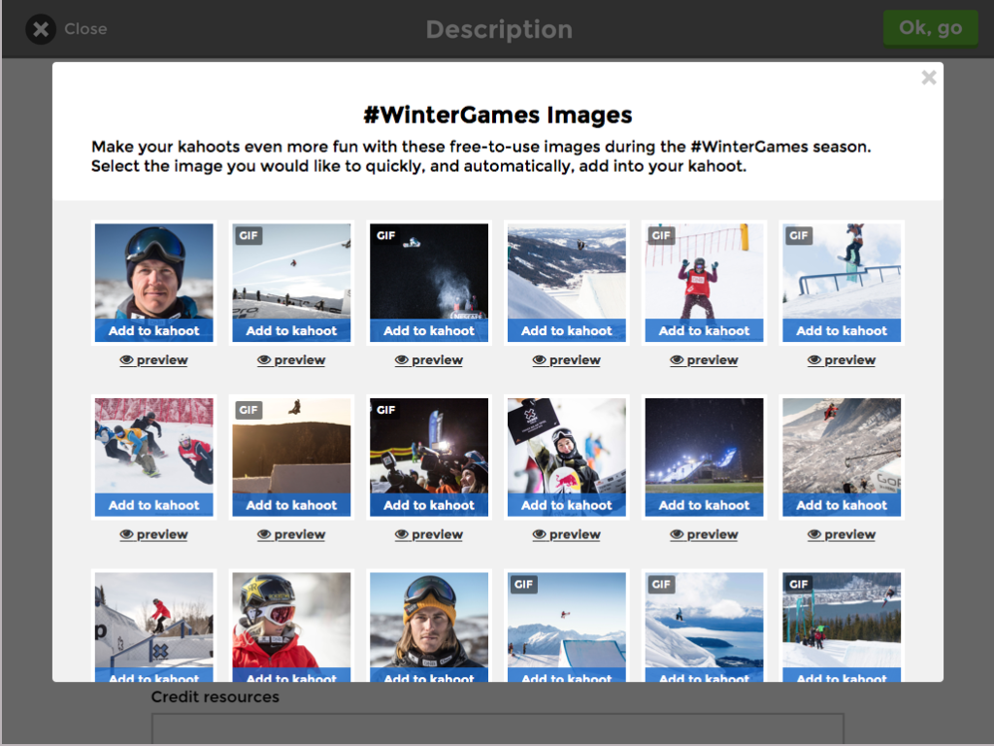This screenshot has height=746, width=994.
Task: Click the Ok, go button
Action: tap(930, 27)
